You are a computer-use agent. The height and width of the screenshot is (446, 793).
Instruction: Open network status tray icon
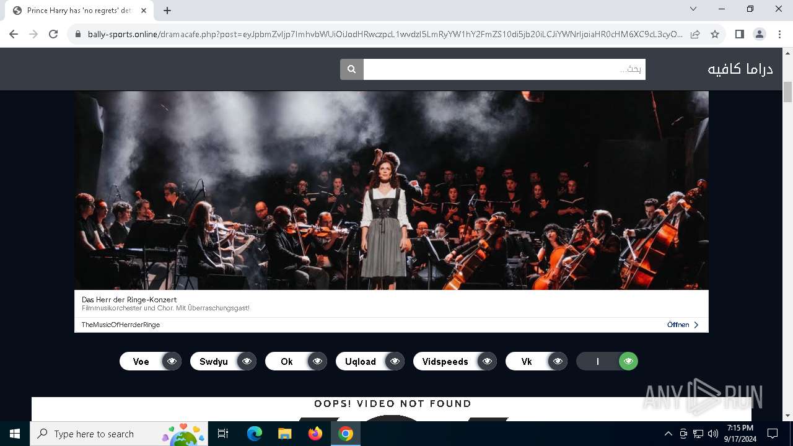coord(698,434)
